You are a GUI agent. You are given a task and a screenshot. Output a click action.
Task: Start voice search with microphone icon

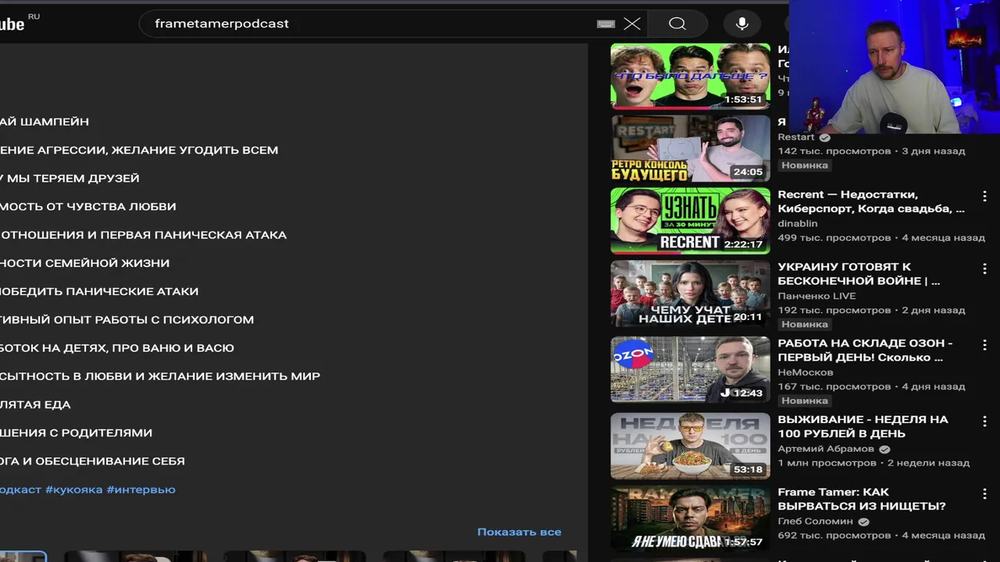pos(742,23)
